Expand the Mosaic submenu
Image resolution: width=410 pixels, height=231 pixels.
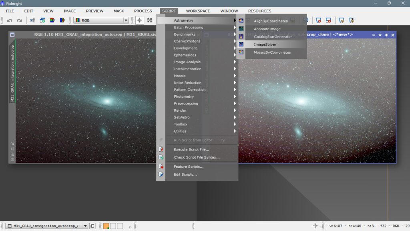pyautogui.click(x=198, y=76)
